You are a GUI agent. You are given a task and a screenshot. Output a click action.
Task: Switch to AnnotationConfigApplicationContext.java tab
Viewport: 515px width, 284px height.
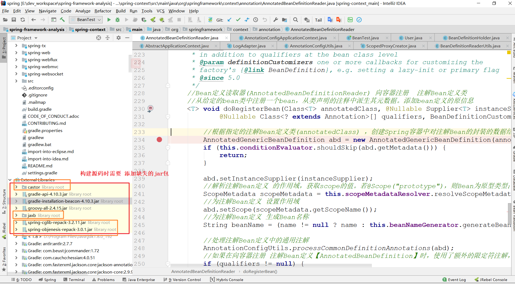point(285,38)
